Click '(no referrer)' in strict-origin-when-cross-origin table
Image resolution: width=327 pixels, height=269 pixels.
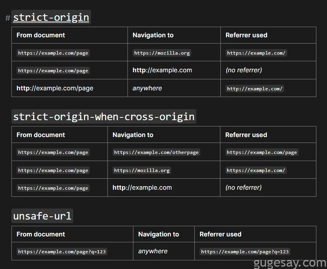pos(243,188)
